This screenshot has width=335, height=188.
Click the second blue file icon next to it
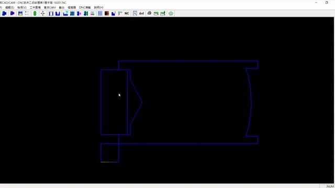[x=12, y=14]
